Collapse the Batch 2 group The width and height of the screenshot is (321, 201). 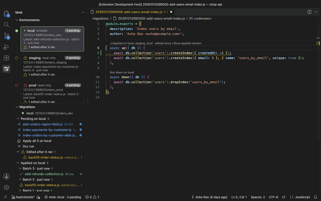click(20, 179)
